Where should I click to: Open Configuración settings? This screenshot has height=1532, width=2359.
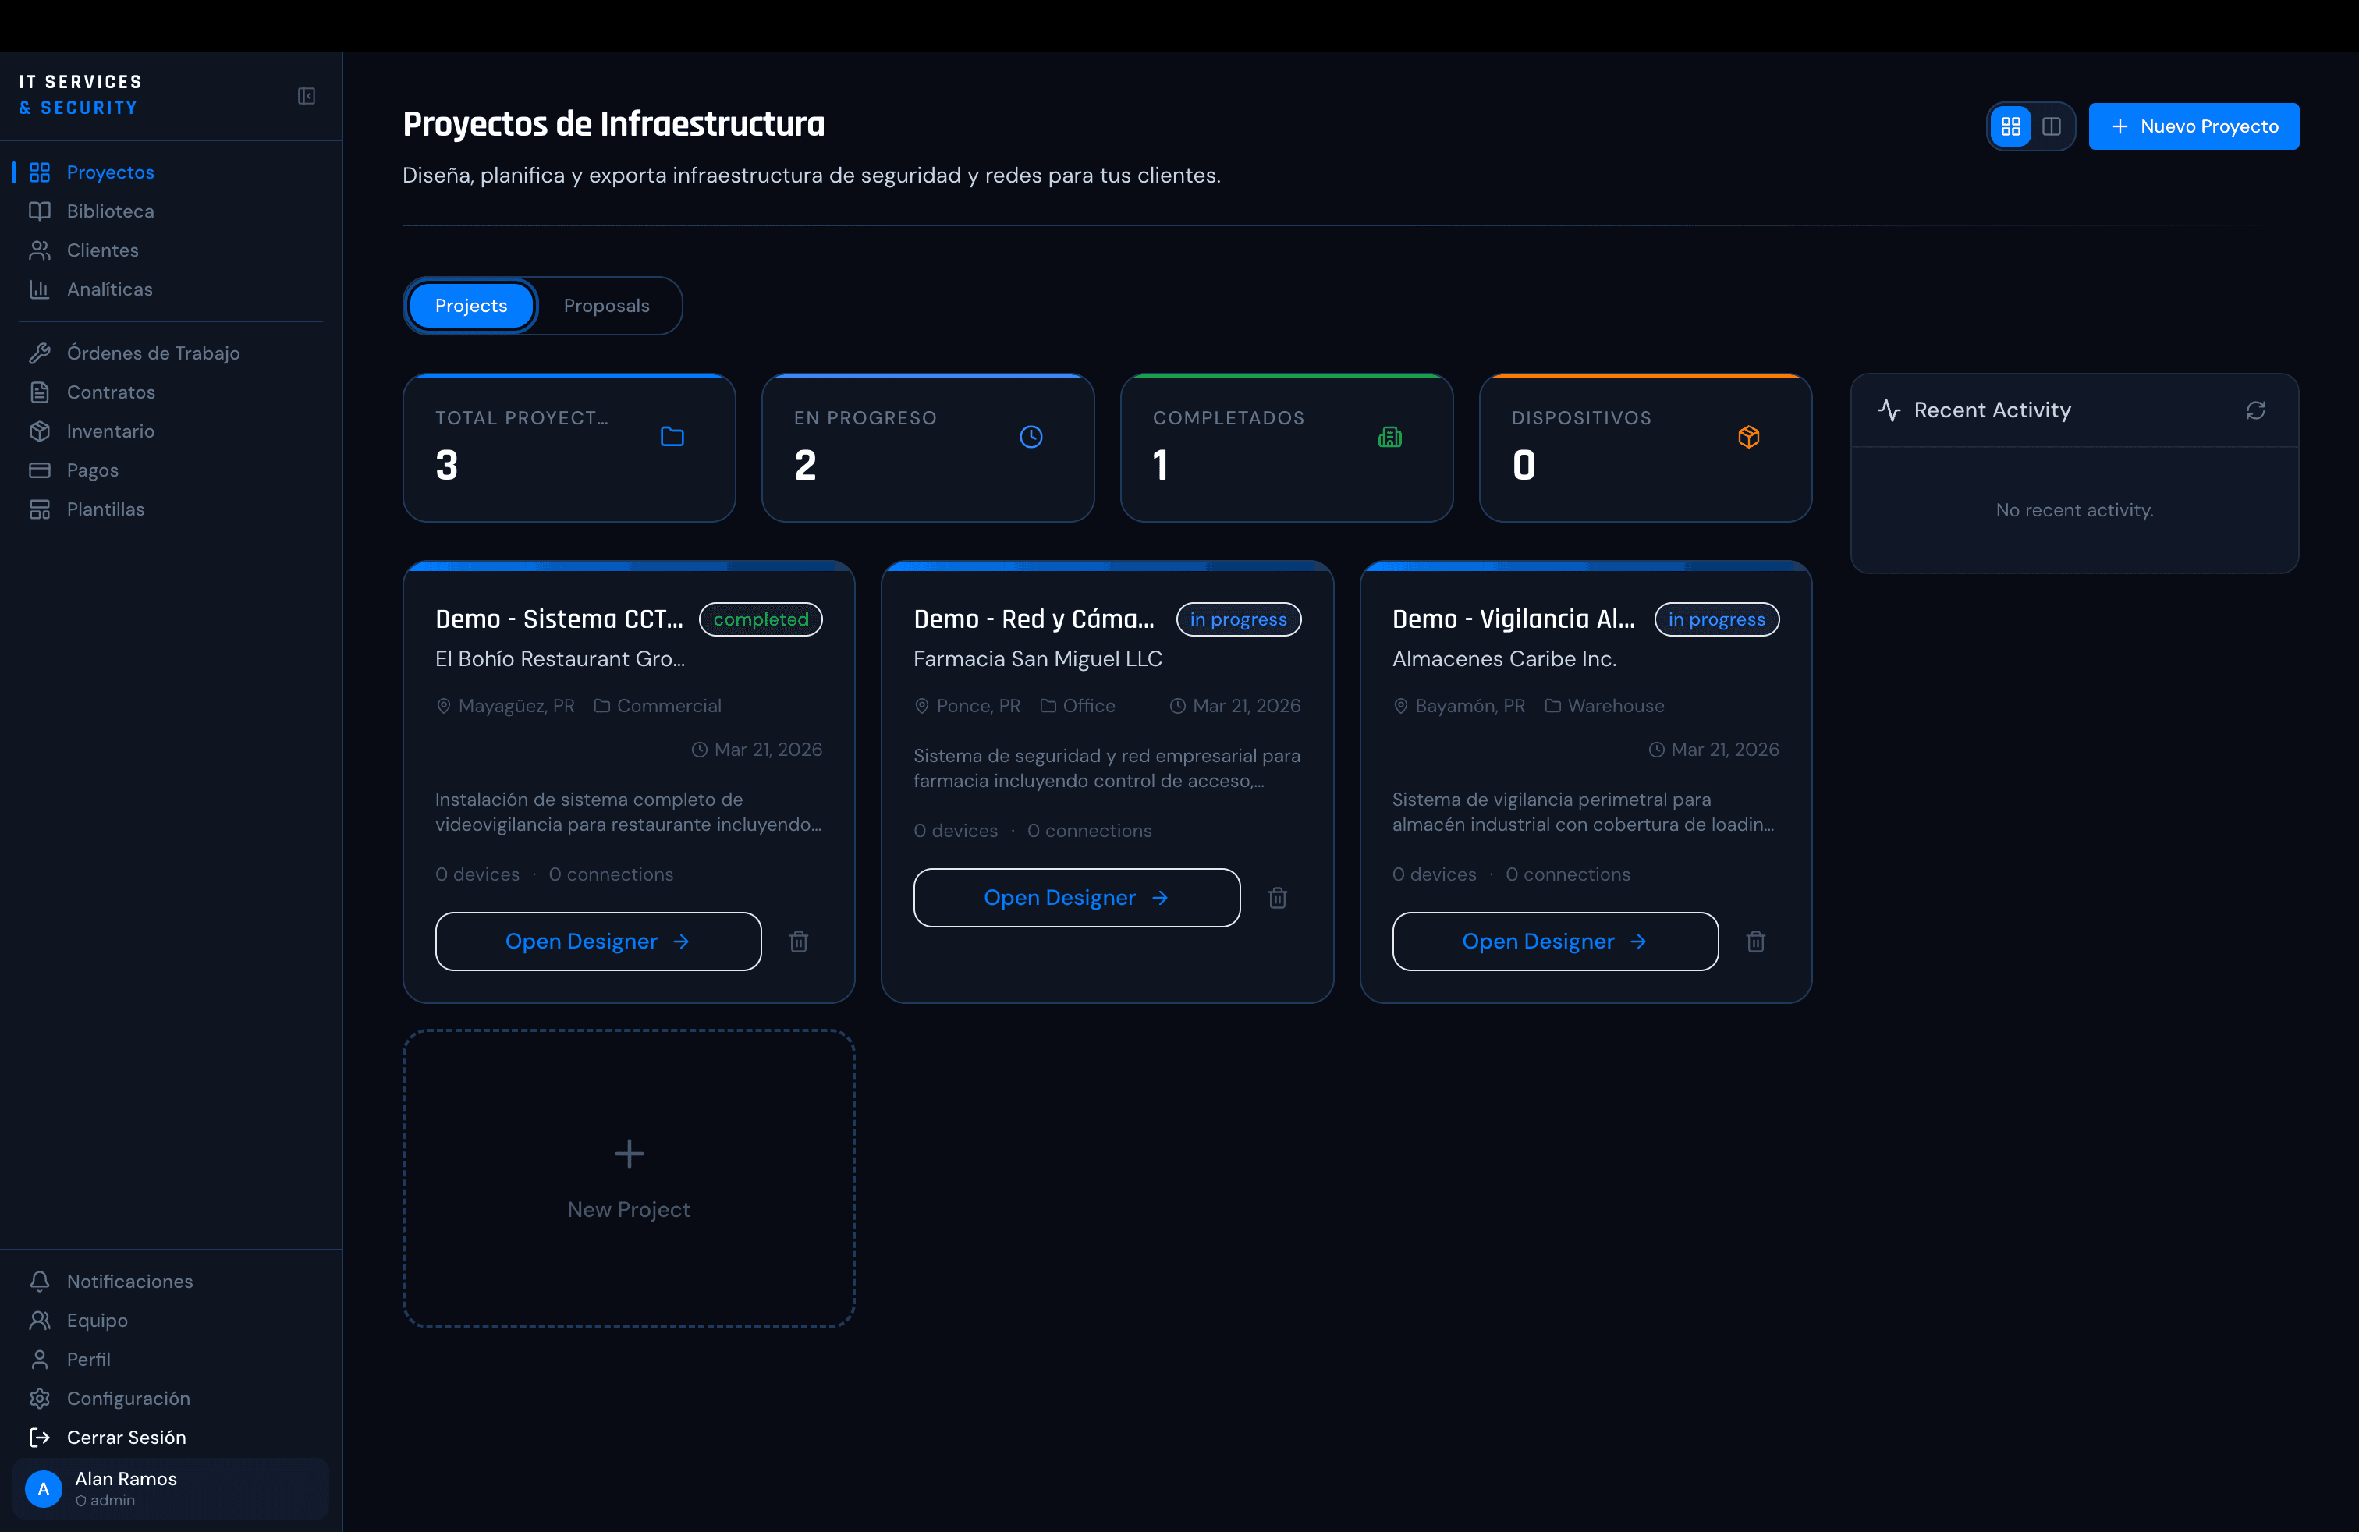[128, 1398]
